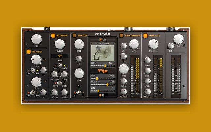The image size is (211, 132).
Task: Click the RECOVERY knob
Action: pyautogui.click(x=124, y=92)
